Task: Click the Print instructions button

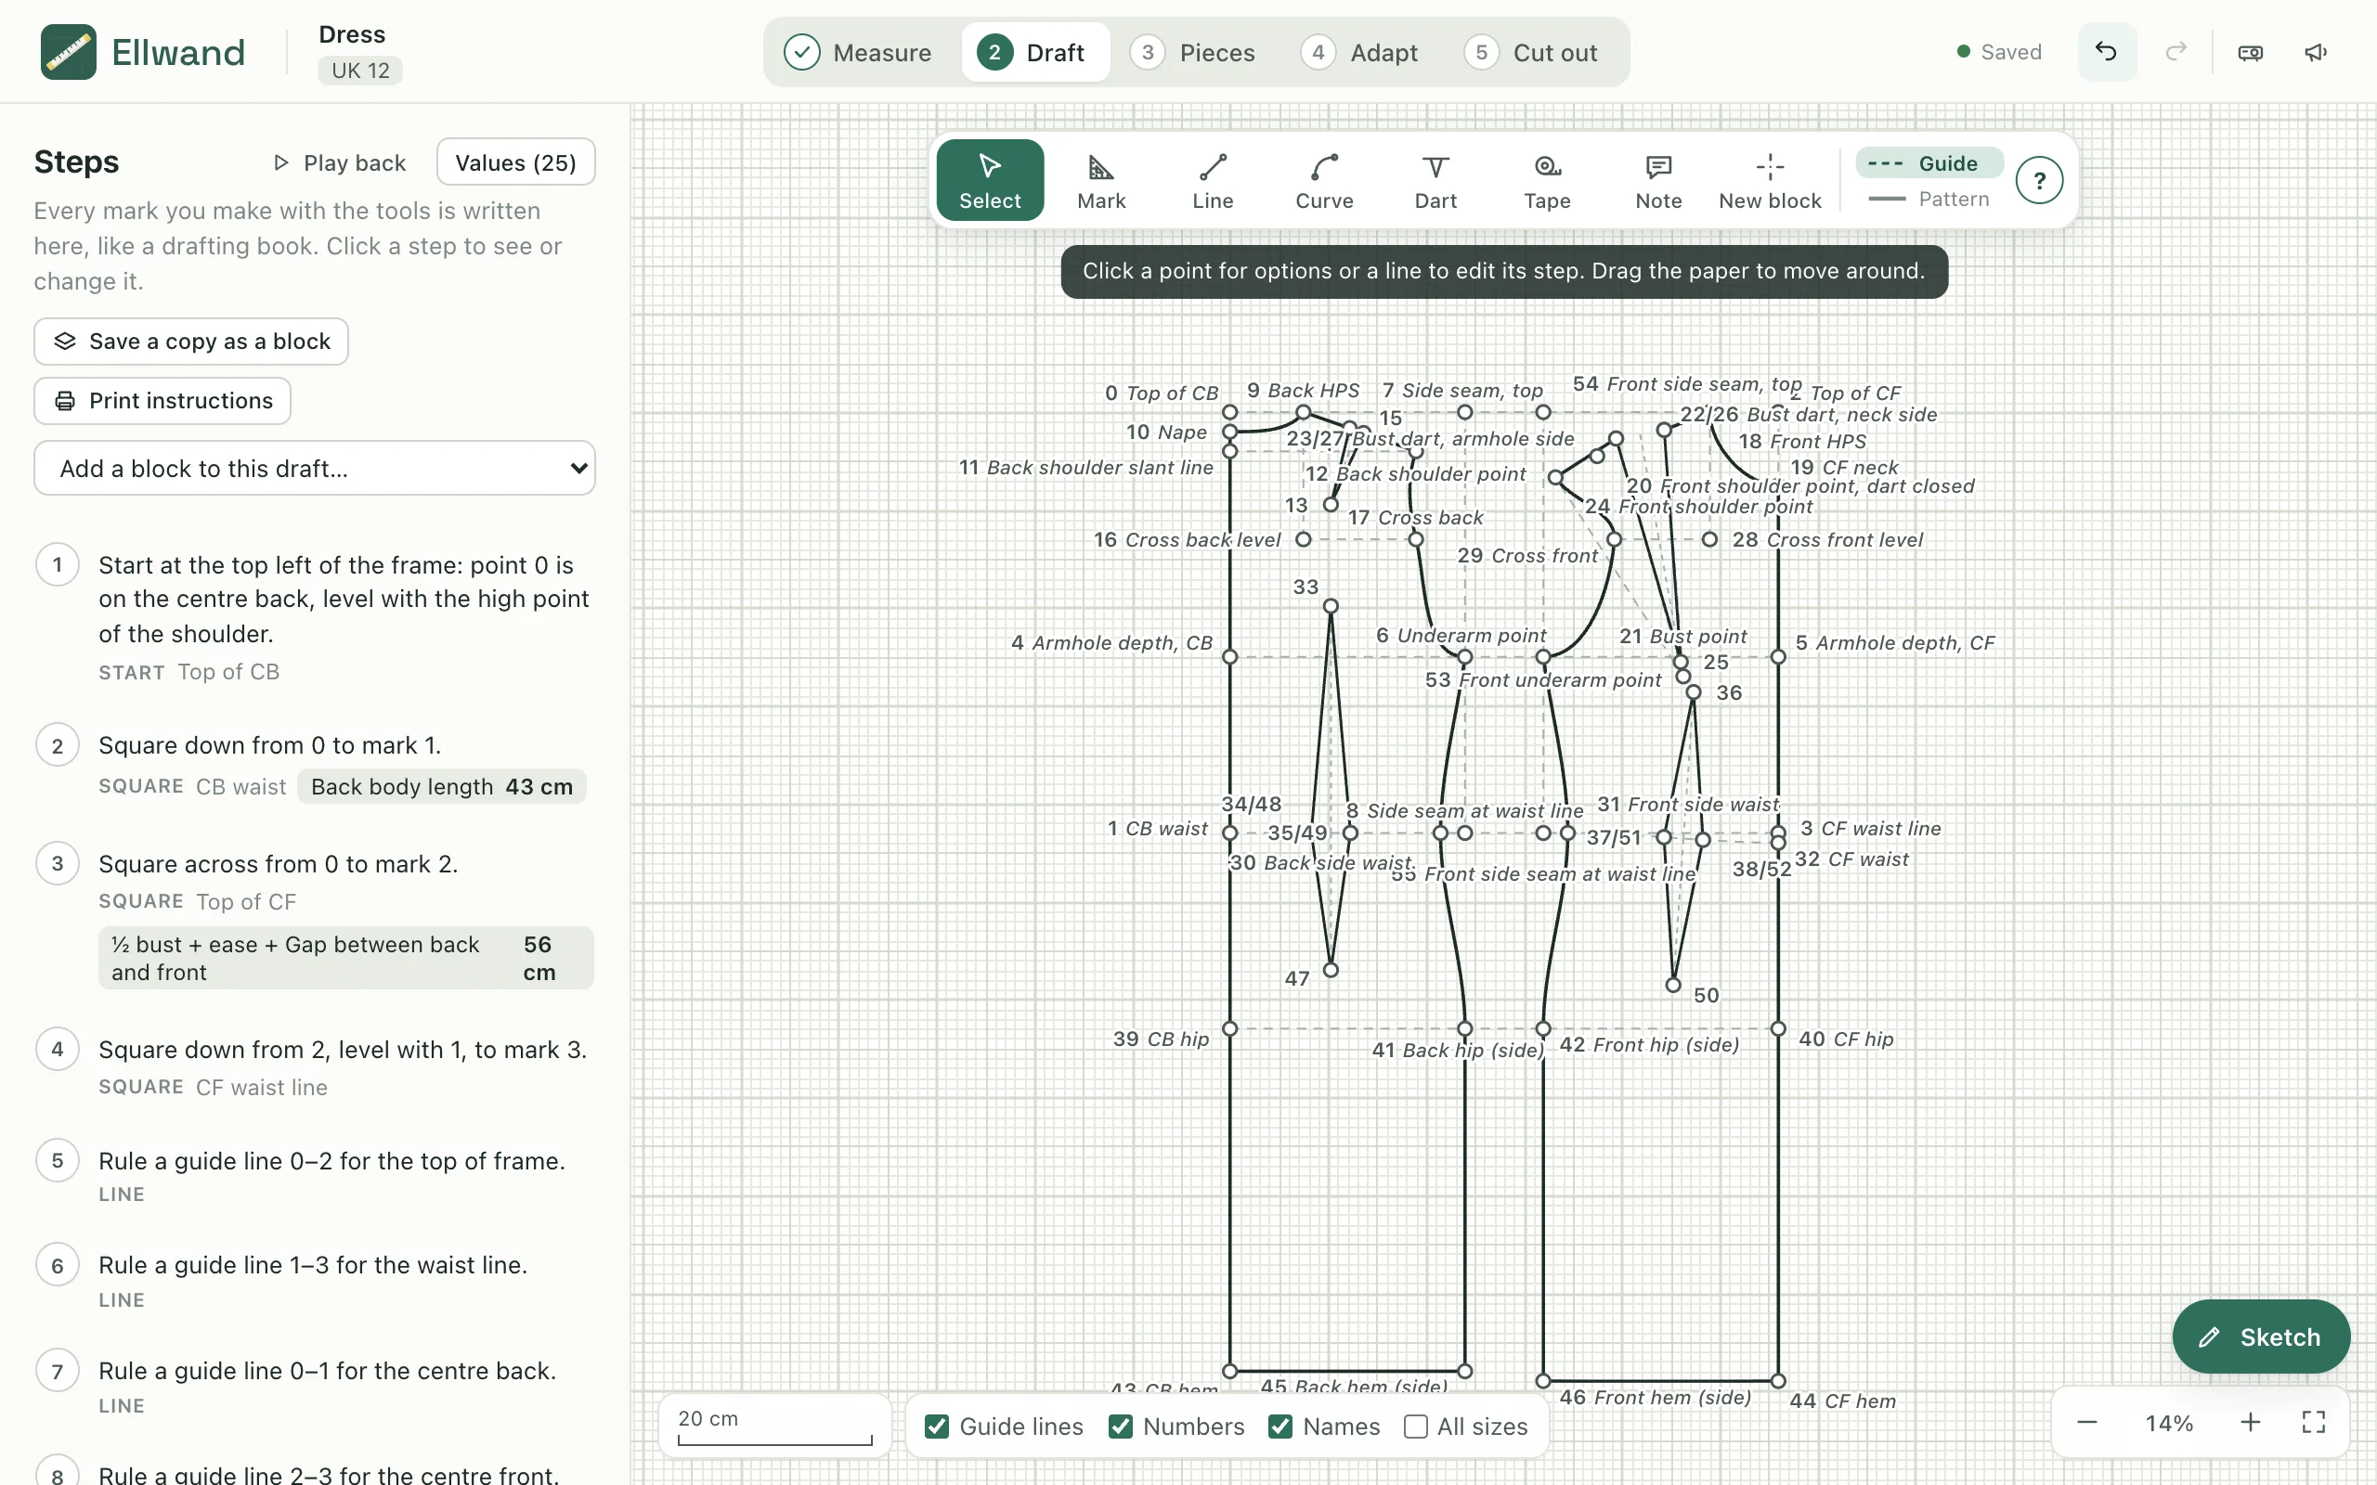Action: [x=163, y=401]
